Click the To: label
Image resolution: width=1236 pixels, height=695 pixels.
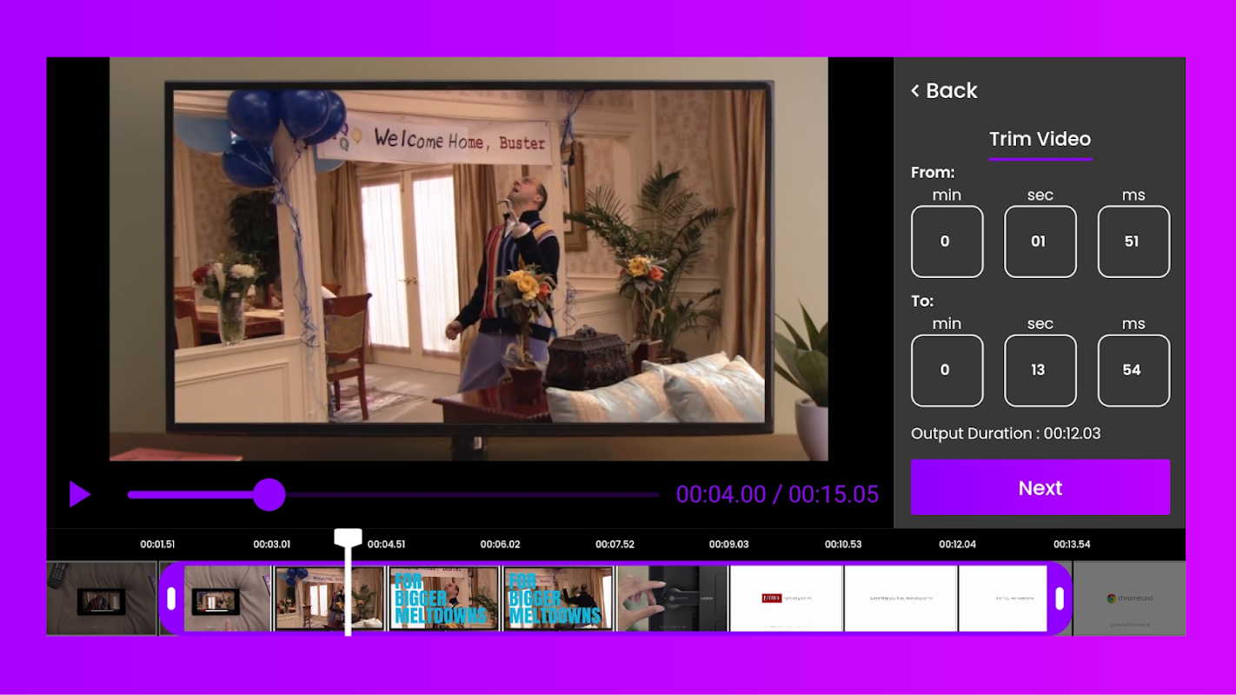click(x=922, y=301)
